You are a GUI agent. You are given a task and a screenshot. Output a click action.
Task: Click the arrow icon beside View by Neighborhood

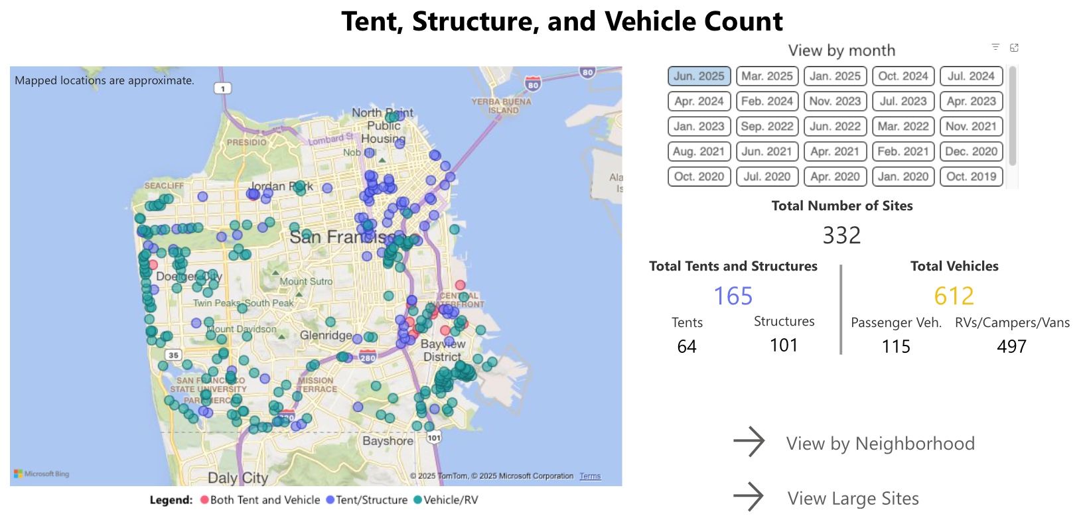(749, 442)
